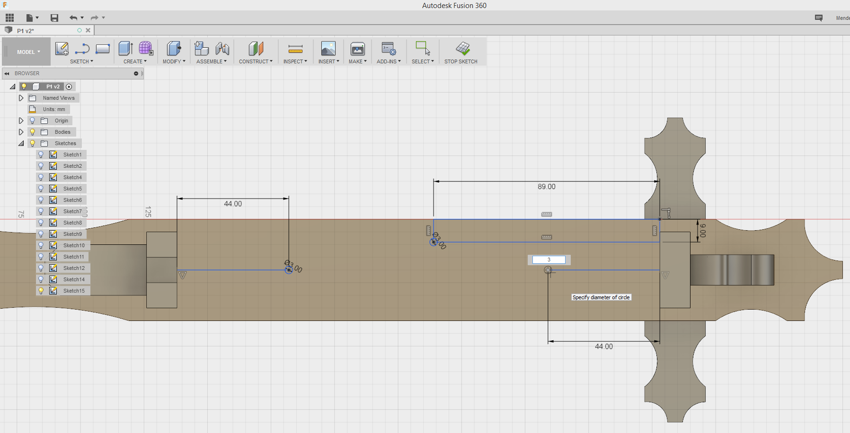This screenshot has height=433, width=850.
Task: Expand the Named Views folder
Action: coord(21,98)
